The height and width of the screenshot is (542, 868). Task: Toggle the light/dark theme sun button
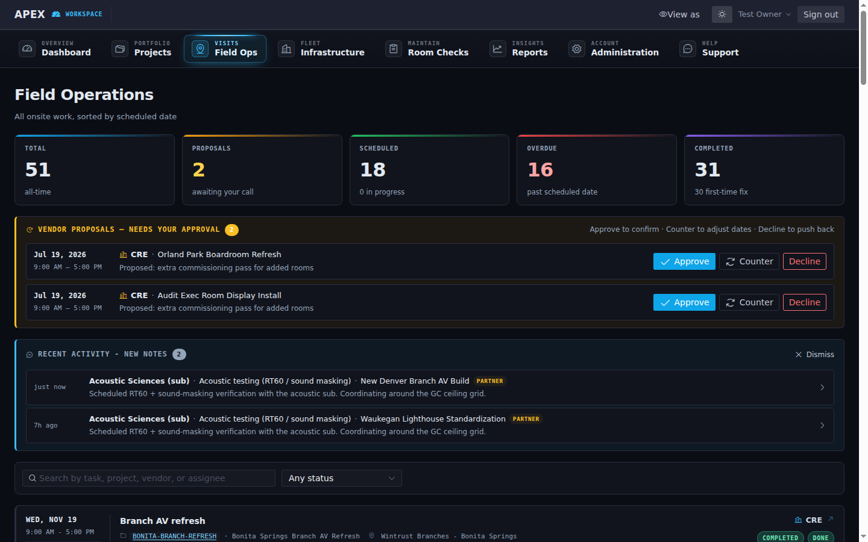pos(722,14)
